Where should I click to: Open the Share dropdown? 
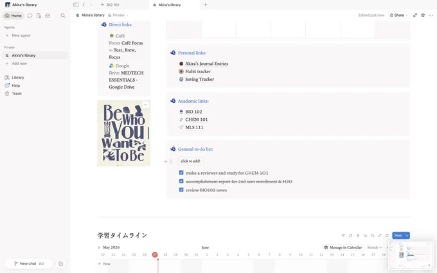(399, 15)
